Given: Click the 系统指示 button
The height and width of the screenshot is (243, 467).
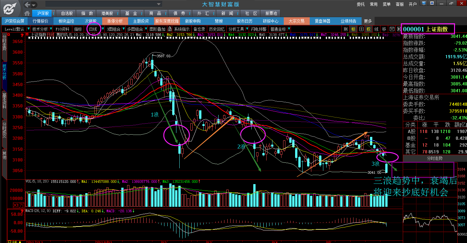Looking at the screenshot, I should 182,29.
